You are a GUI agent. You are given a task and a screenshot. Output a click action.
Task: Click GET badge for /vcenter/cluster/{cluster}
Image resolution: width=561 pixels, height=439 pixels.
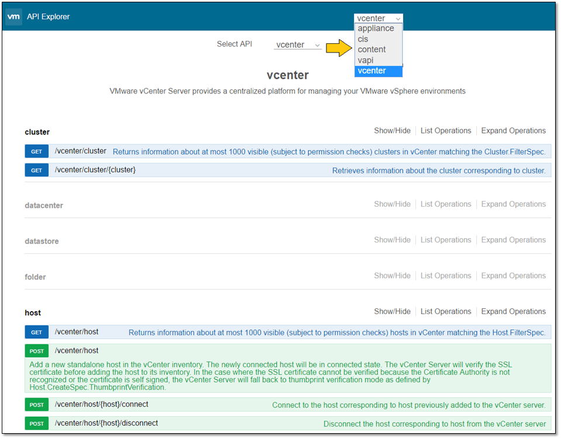pos(36,170)
